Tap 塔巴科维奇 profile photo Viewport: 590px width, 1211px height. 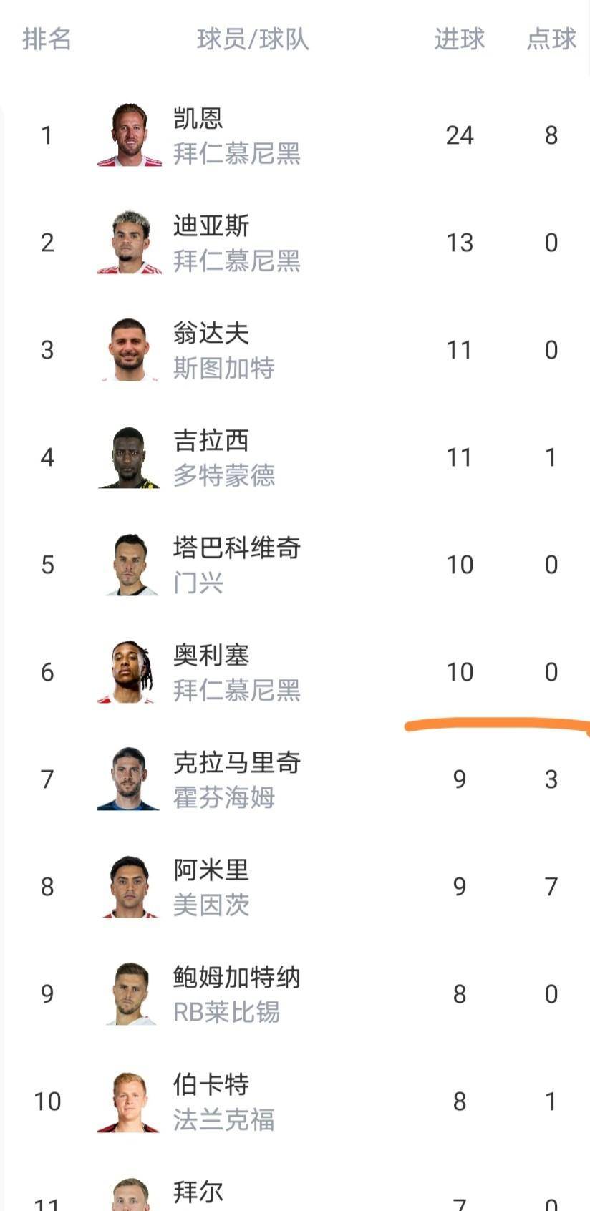click(130, 564)
